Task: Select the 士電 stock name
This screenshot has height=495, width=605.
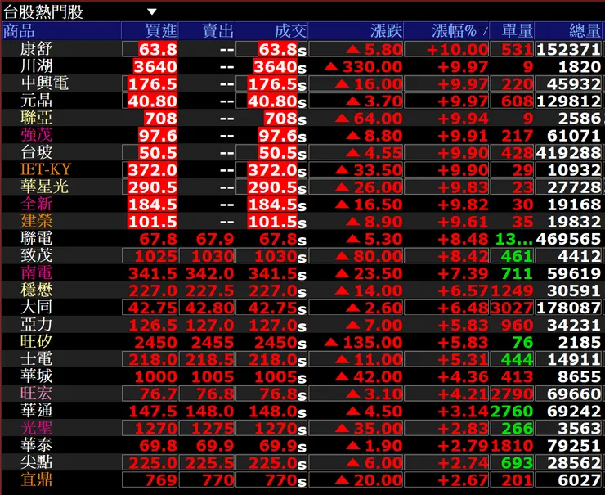Action: pyautogui.click(x=36, y=359)
